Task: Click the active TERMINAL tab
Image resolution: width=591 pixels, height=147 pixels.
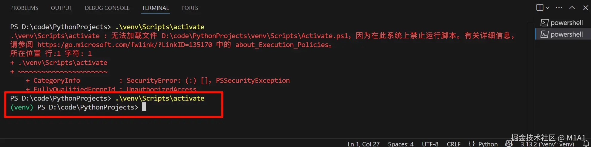Action: point(155,8)
